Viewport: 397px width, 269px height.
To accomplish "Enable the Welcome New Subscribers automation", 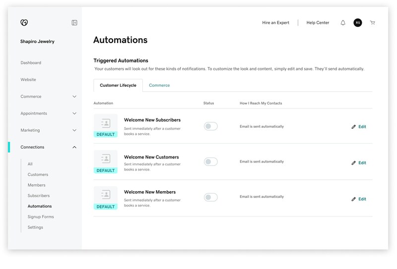I will coord(211,126).
